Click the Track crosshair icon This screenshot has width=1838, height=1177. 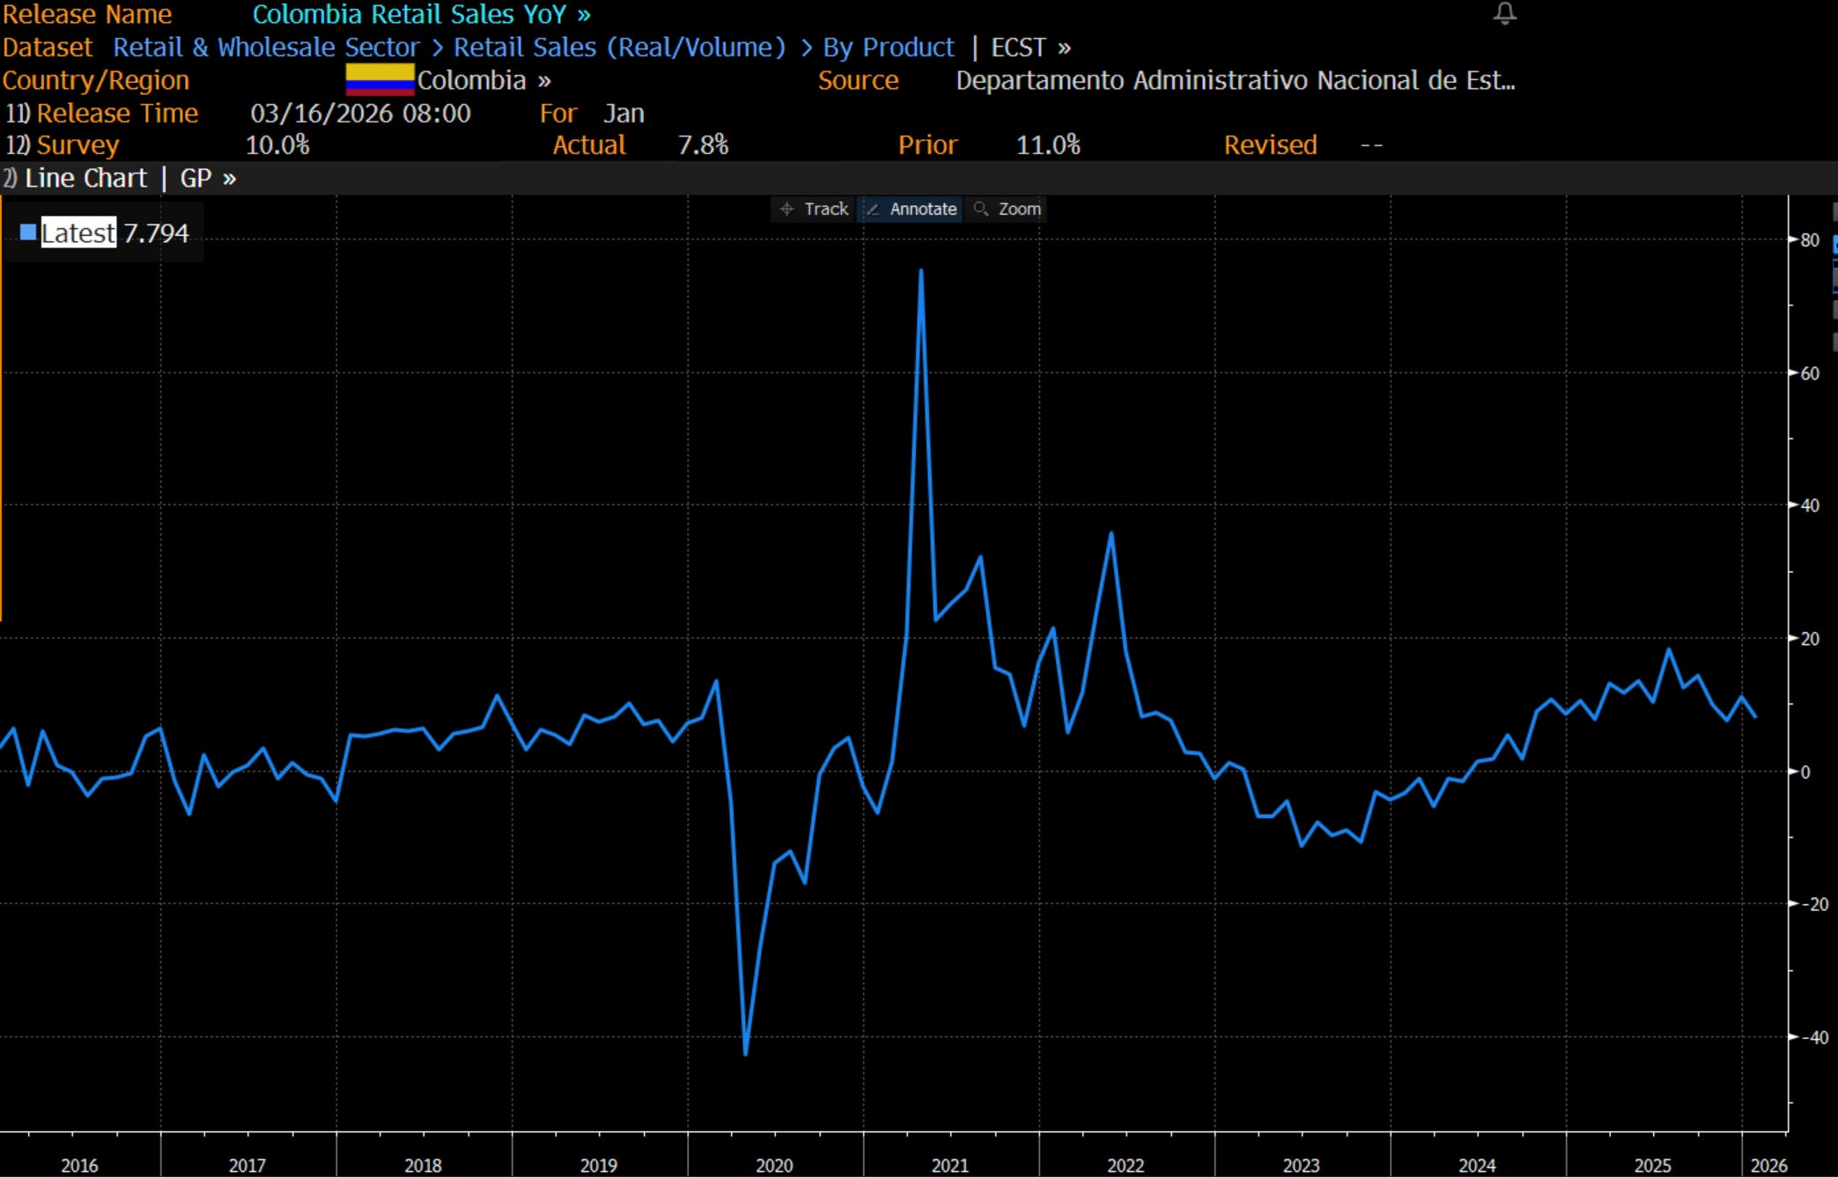click(x=786, y=209)
